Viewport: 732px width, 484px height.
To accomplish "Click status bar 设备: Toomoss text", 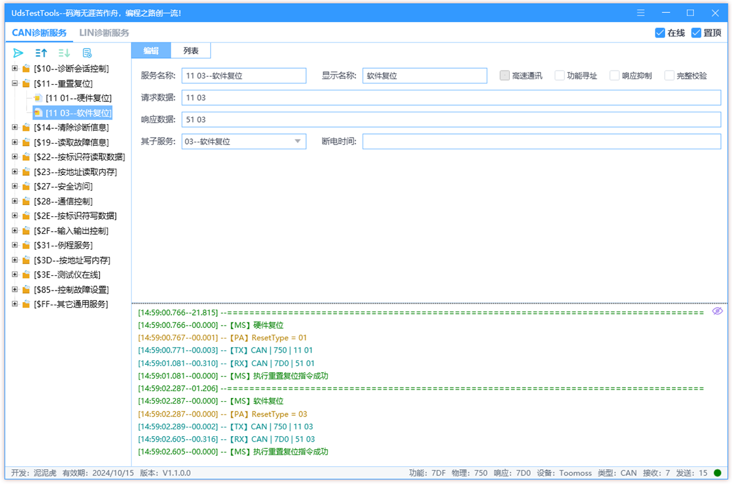I will coord(564,473).
